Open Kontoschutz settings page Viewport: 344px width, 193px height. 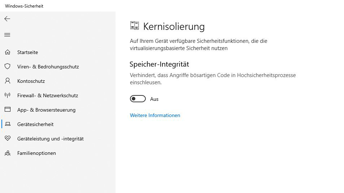pos(31,81)
